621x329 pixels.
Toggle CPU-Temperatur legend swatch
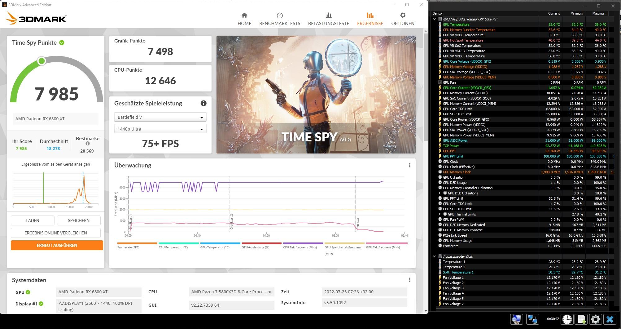(179, 243)
